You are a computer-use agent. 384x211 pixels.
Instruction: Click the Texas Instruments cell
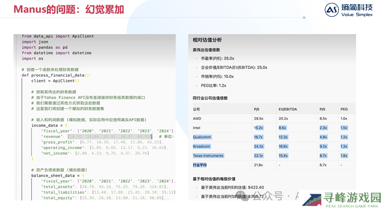208,156
